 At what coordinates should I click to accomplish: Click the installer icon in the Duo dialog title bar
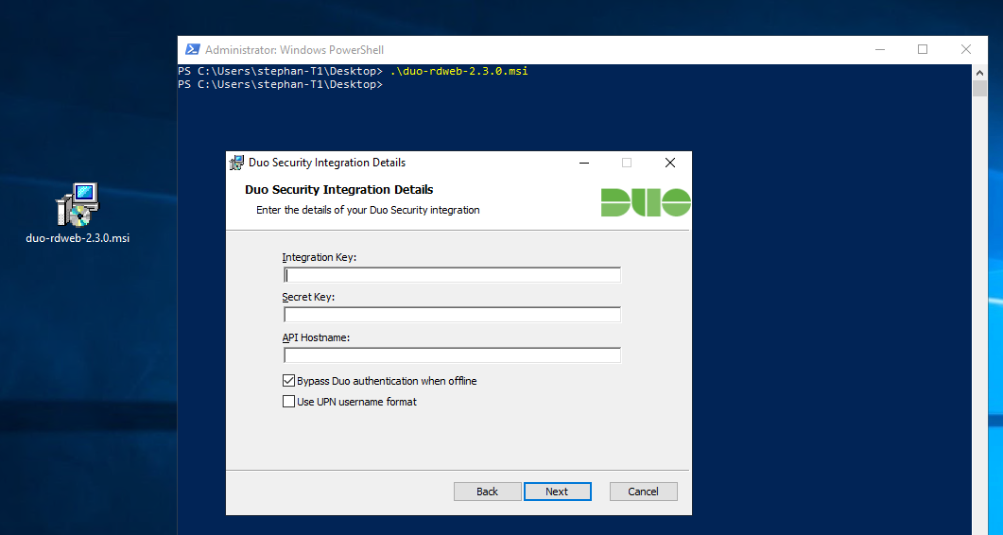[x=236, y=163]
